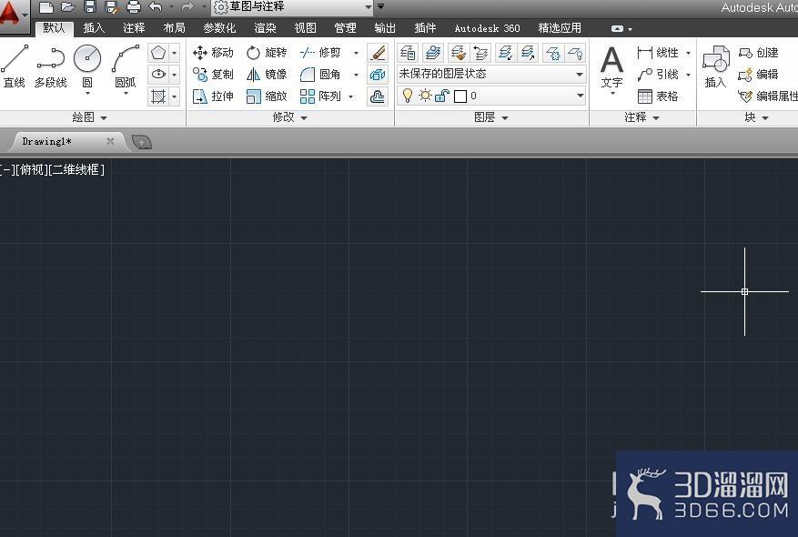Screen dimensions: 798x537
Task: Click the hatch tool icon
Action: [x=158, y=96]
